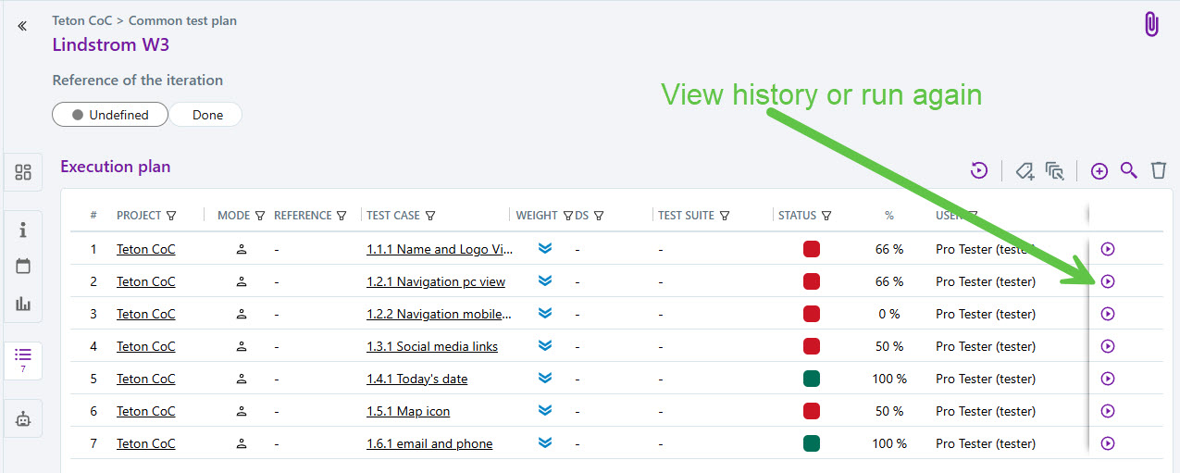Run test 1.6.1 email and phone again
Image resolution: width=1180 pixels, height=473 pixels.
point(1108,443)
